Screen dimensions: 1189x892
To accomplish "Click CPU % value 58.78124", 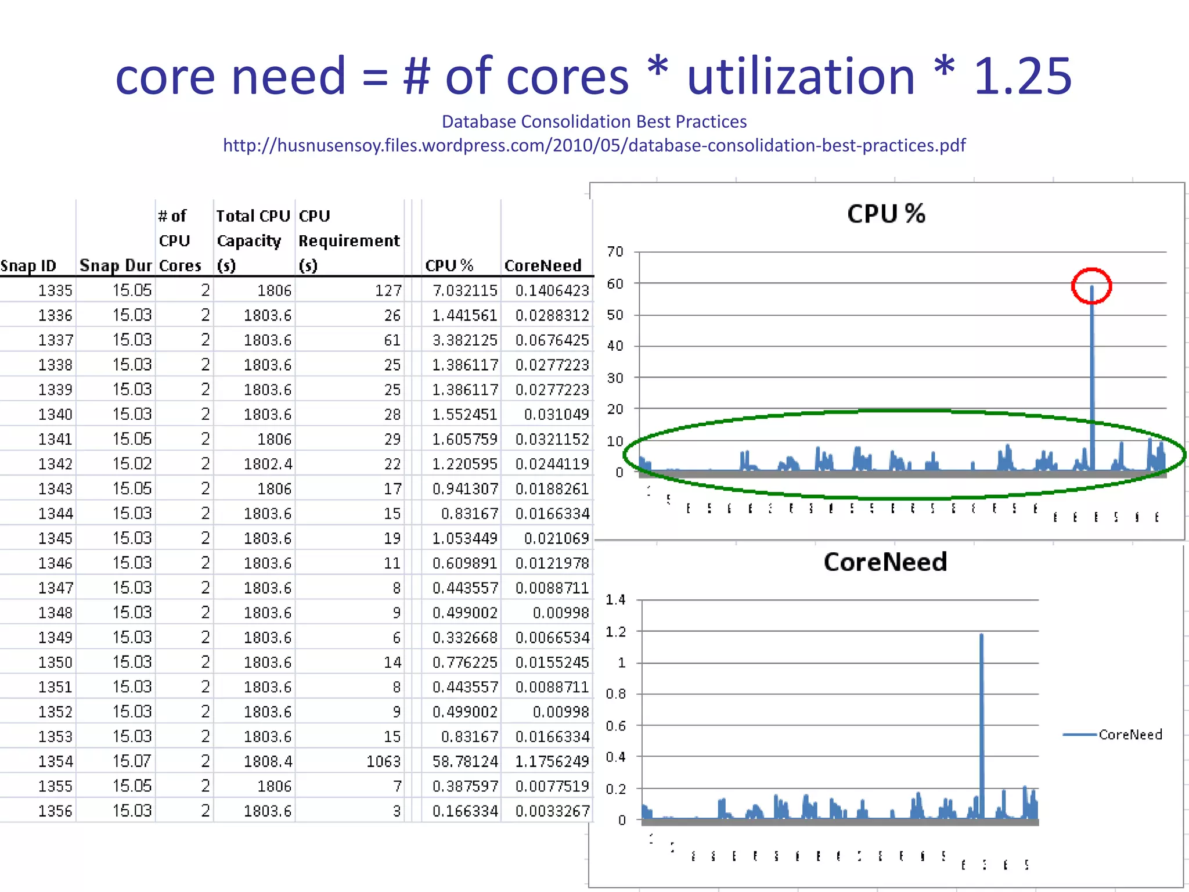I will pyautogui.click(x=465, y=761).
